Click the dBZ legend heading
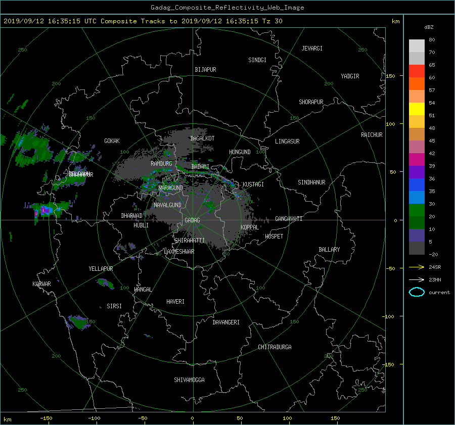This screenshot has height=425, width=455. 429,27
